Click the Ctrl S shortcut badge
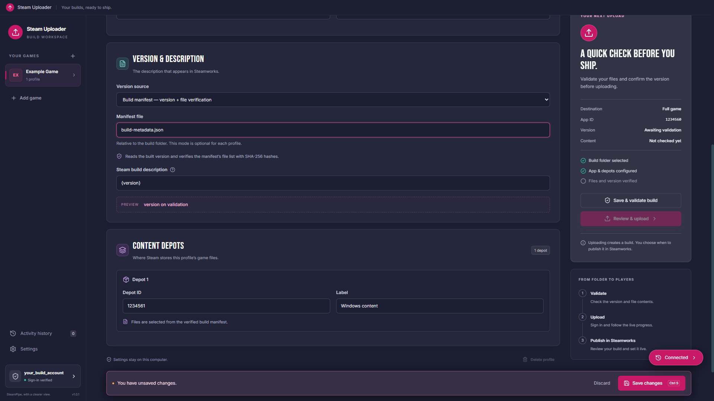This screenshot has width=714, height=401. pos(674,383)
